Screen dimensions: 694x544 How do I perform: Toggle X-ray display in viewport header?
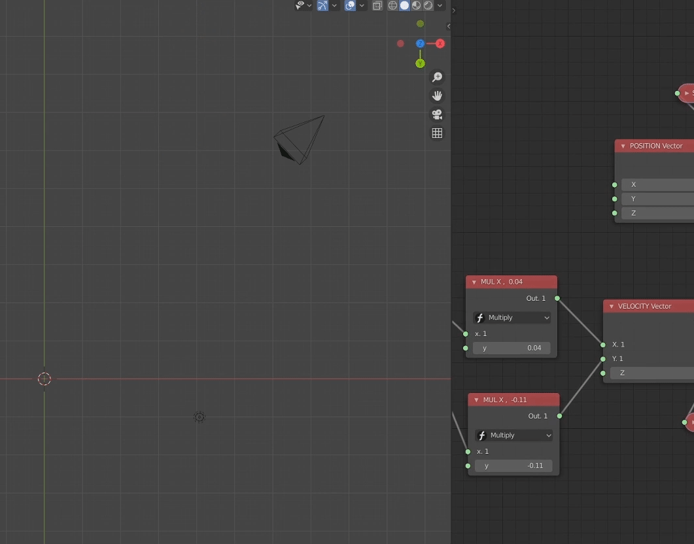[x=377, y=5]
